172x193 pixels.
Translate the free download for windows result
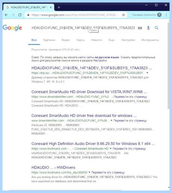tap(130, 121)
